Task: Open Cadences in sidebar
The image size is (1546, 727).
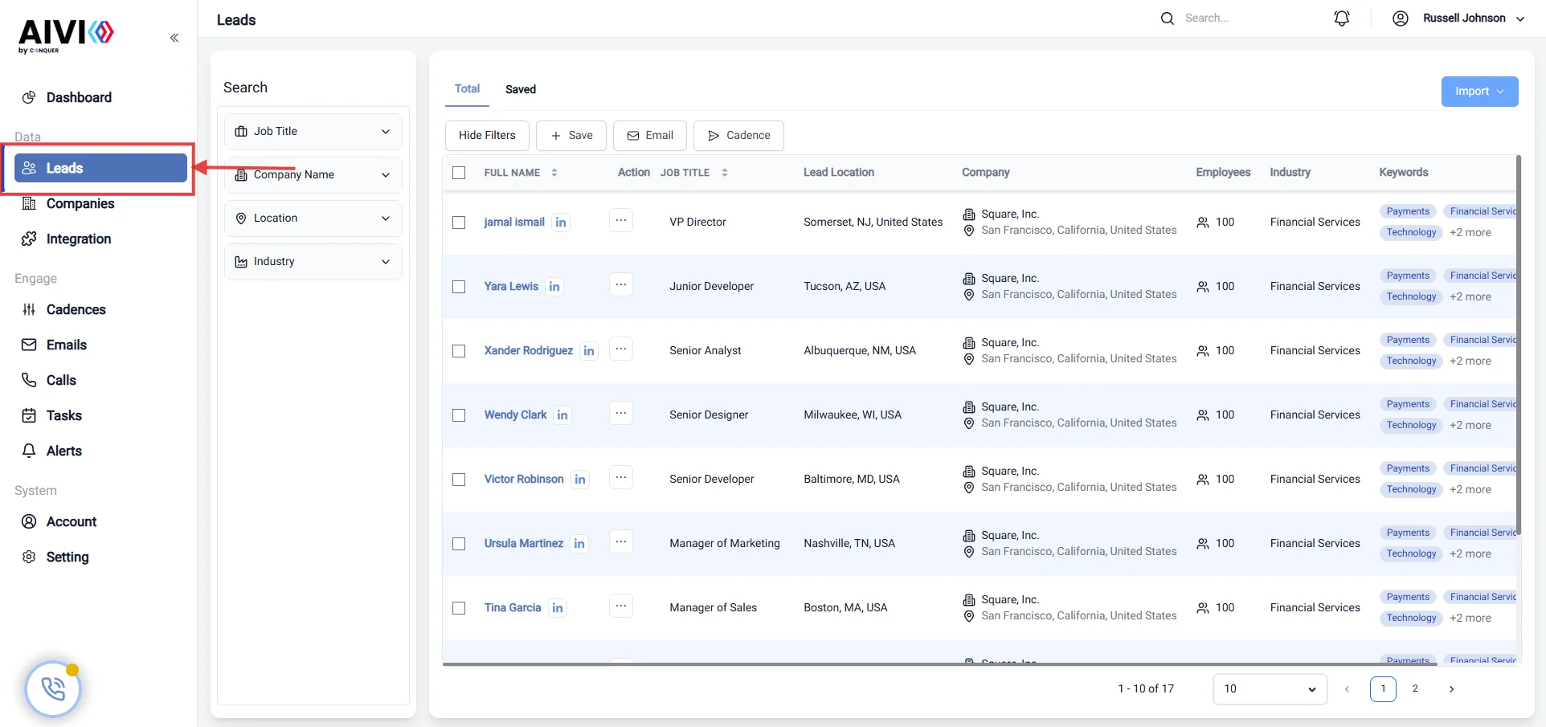Action: pos(76,309)
